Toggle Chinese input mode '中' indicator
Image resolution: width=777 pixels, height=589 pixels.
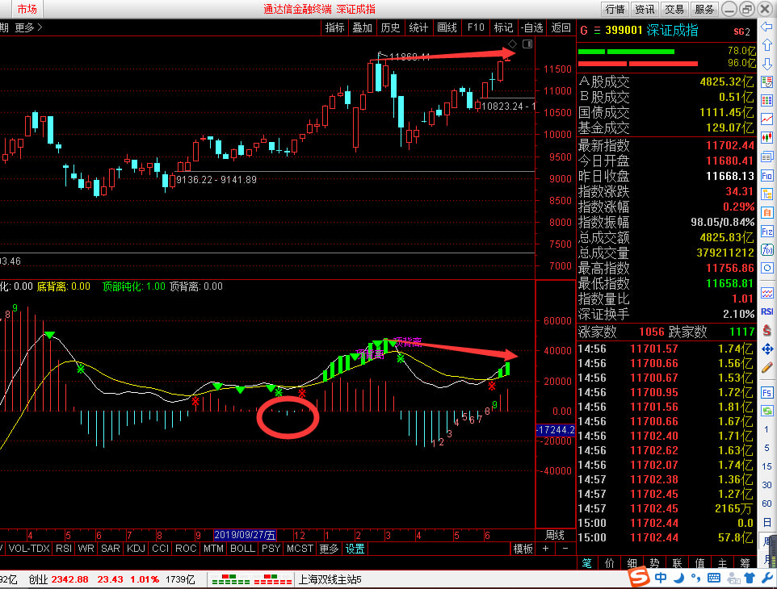(x=661, y=579)
